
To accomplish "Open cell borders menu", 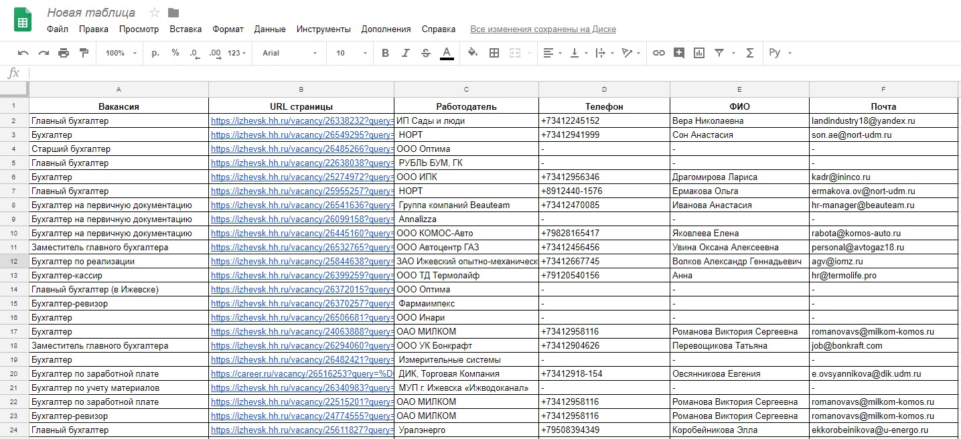I will [494, 53].
